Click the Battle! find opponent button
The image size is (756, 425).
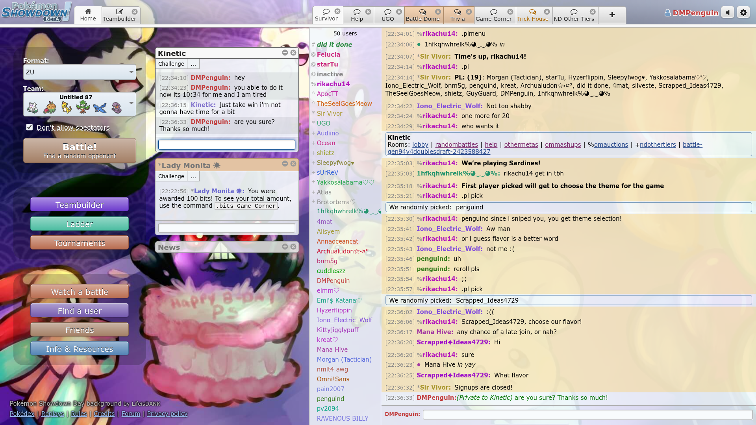pyautogui.click(x=80, y=151)
